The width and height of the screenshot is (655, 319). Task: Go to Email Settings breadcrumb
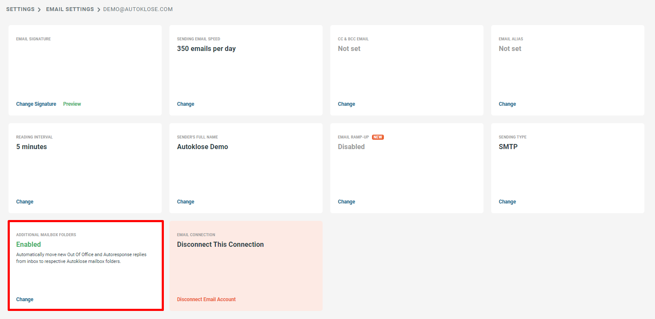tap(70, 9)
